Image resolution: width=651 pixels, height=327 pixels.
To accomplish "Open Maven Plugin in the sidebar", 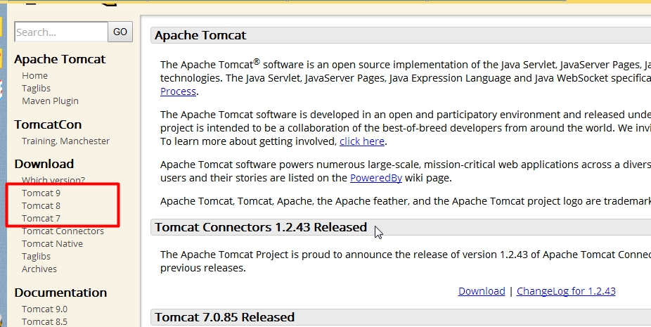I will point(50,101).
